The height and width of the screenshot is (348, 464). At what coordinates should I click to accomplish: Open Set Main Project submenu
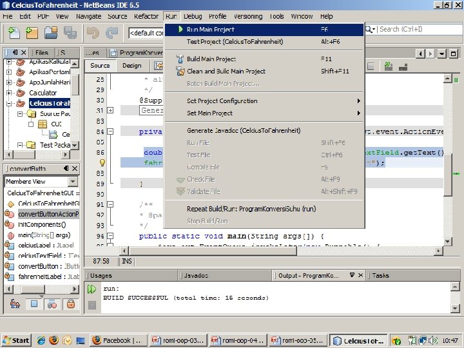click(264, 113)
